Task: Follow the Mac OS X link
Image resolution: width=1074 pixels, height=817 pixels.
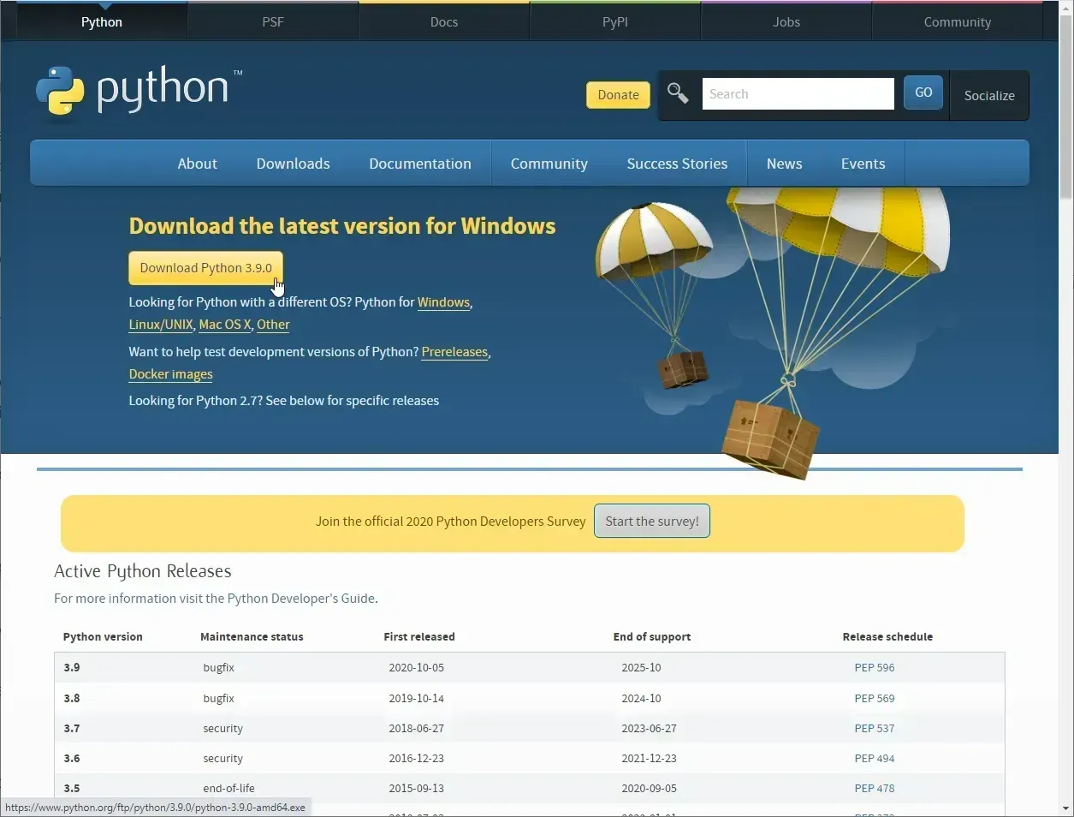Action: pyautogui.click(x=225, y=325)
